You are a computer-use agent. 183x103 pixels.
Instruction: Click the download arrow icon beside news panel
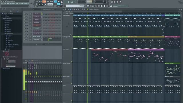pyautogui.click(x=111, y=6)
